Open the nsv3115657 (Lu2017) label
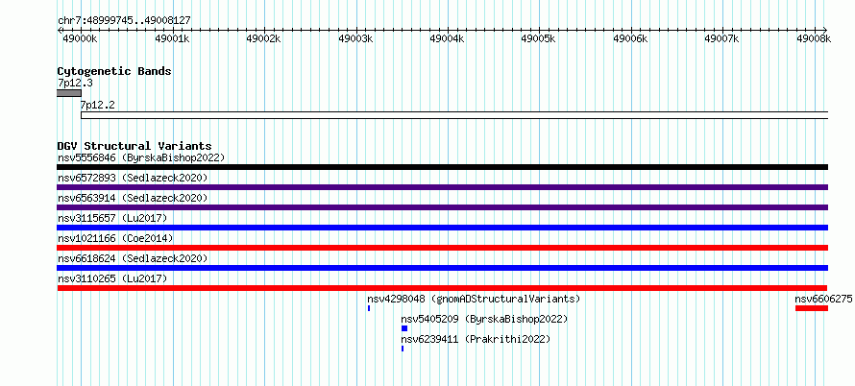The height and width of the screenshot is (386, 855). (112, 218)
